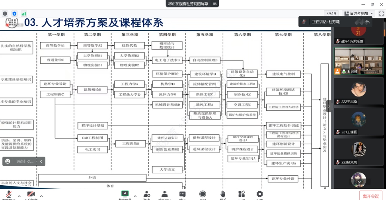Expand the camera options arrow
This screenshot has width=386, height=200.
point(41,195)
